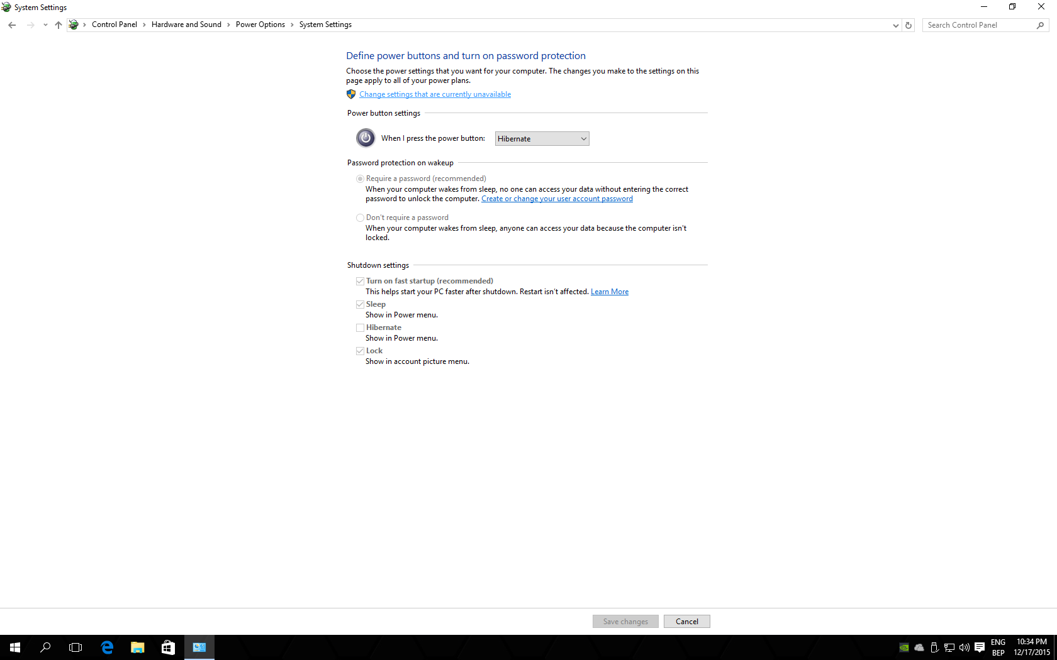Toggle the Sleep checkbox in Shutdown settings
The height and width of the screenshot is (660, 1057).
(x=361, y=305)
